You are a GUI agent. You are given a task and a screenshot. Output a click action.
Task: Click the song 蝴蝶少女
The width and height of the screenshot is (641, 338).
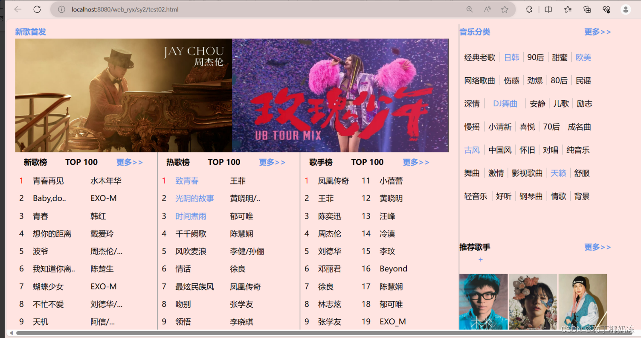[x=48, y=287]
